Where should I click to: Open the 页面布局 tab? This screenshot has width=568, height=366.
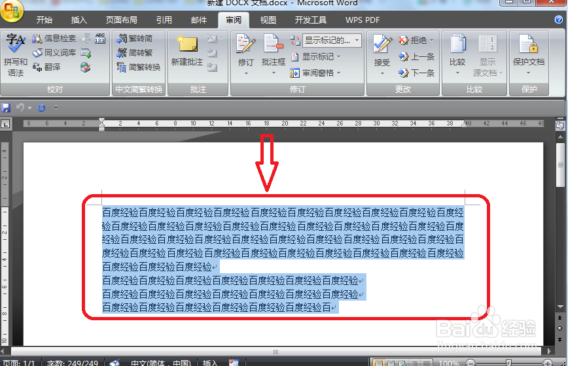click(x=121, y=20)
